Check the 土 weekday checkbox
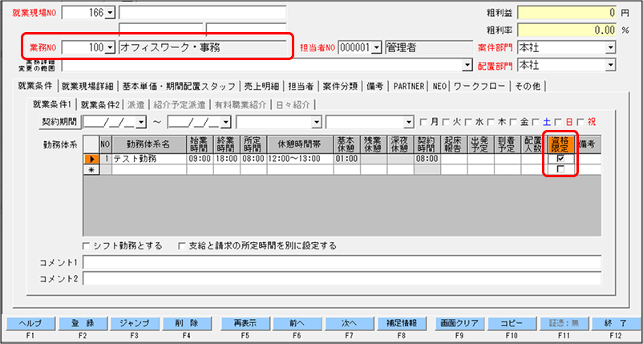 [x=535, y=122]
